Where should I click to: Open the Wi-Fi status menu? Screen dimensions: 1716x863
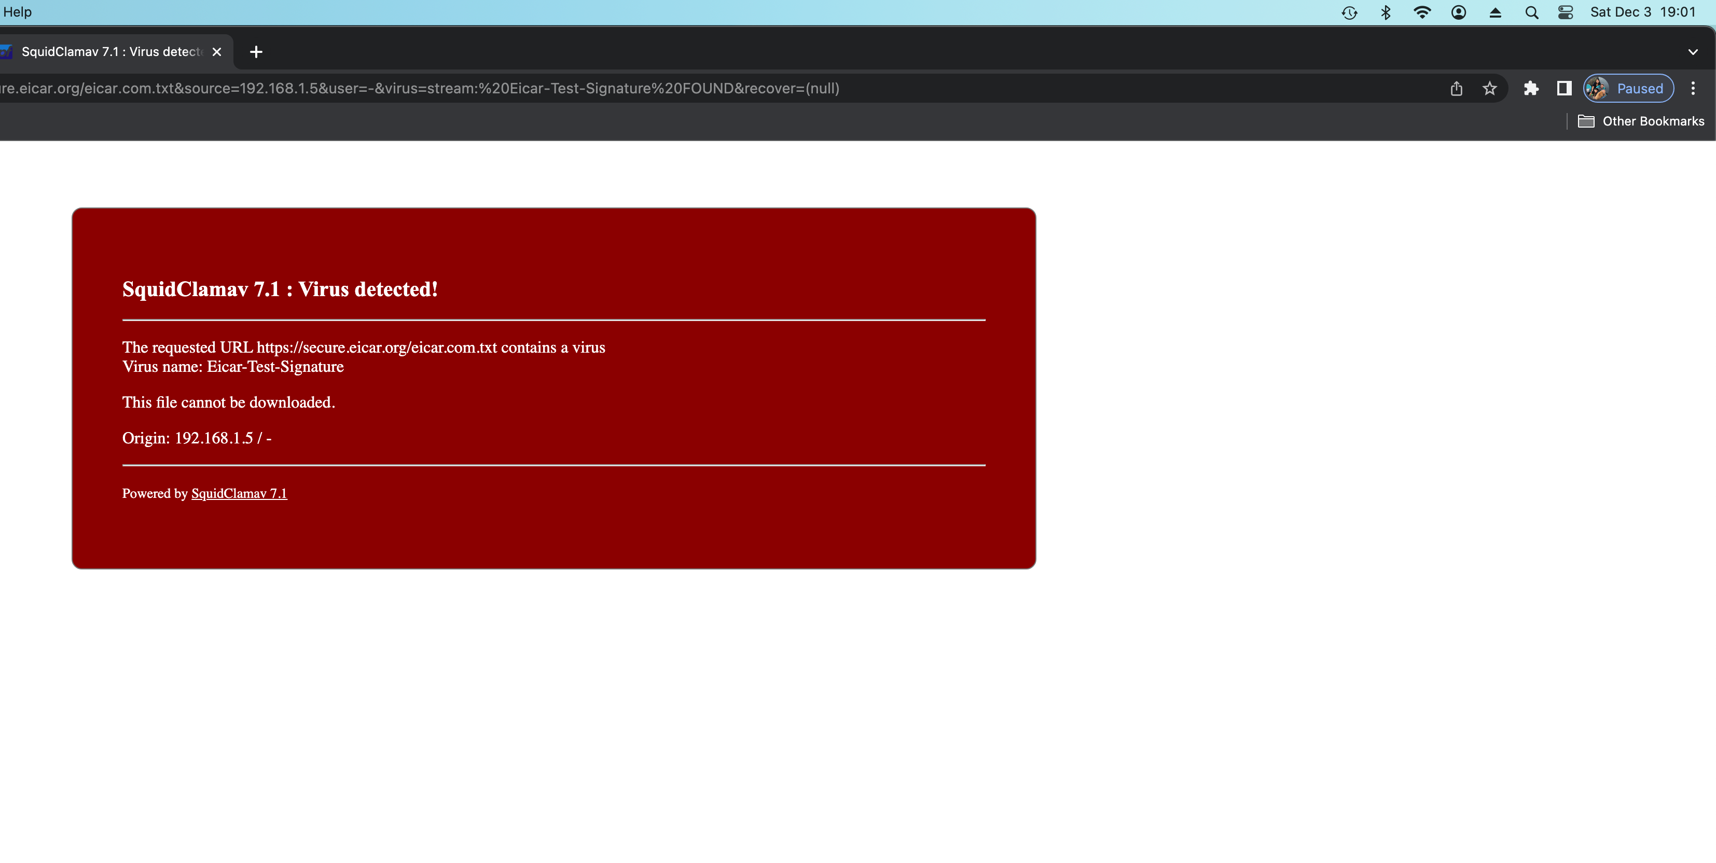tap(1422, 12)
